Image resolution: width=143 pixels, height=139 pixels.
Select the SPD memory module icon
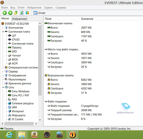pyautogui.click(x=10, y=51)
